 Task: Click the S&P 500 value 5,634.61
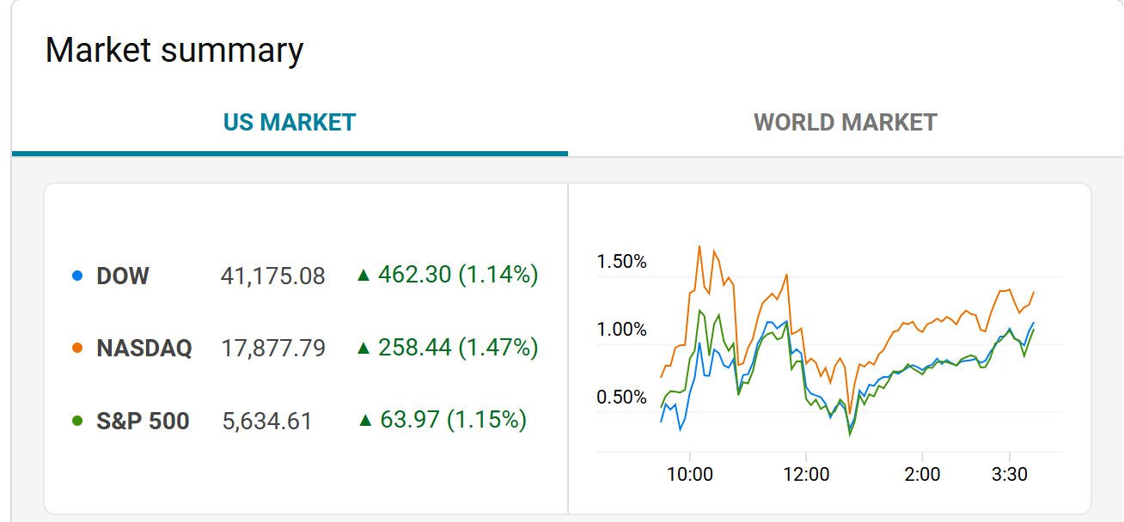pyautogui.click(x=267, y=422)
